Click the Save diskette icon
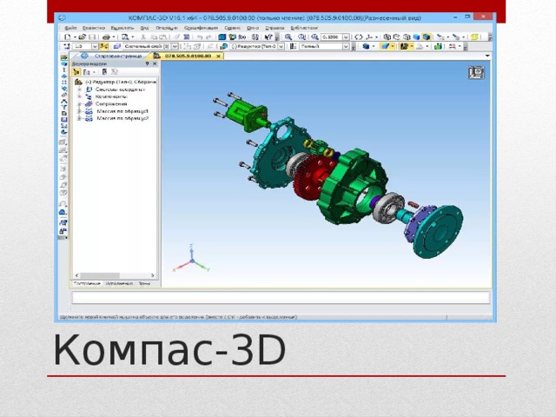 coord(92,36)
